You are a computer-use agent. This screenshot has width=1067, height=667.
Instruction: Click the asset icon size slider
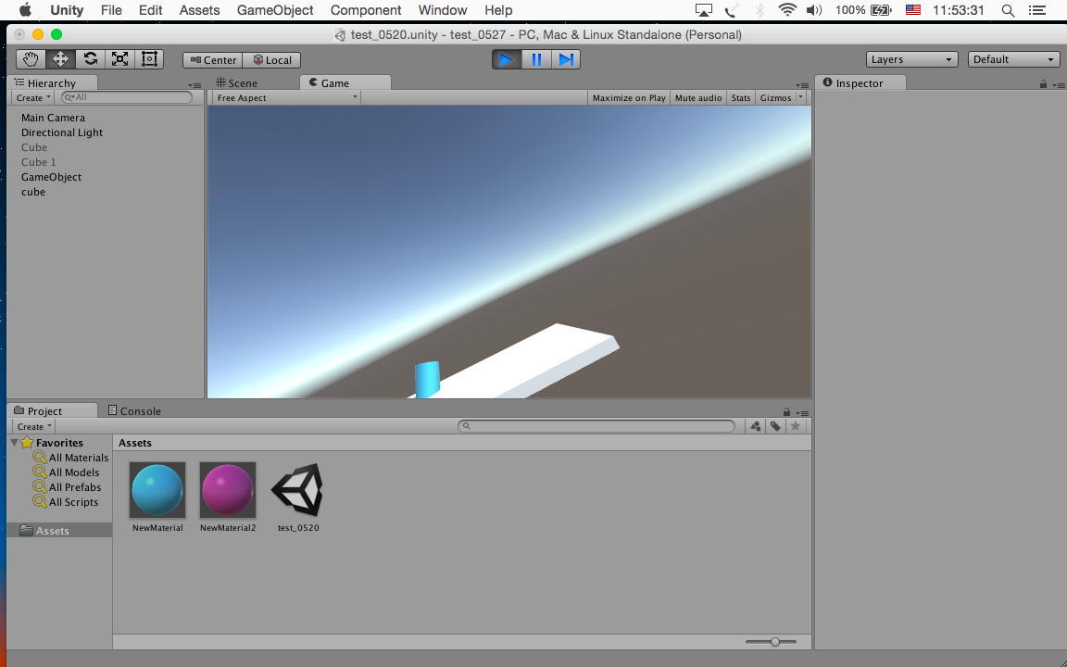[x=771, y=642]
